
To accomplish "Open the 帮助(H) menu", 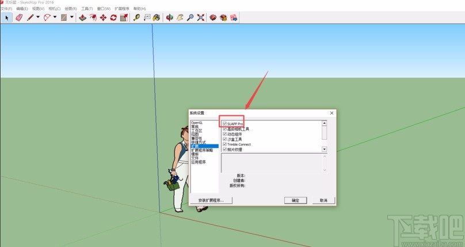I will pos(139,9).
